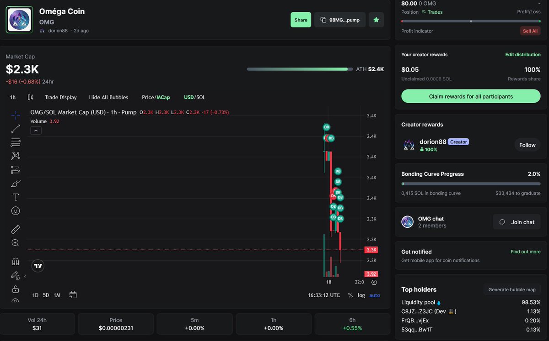Switch chart to Price mode

(x=148, y=97)
